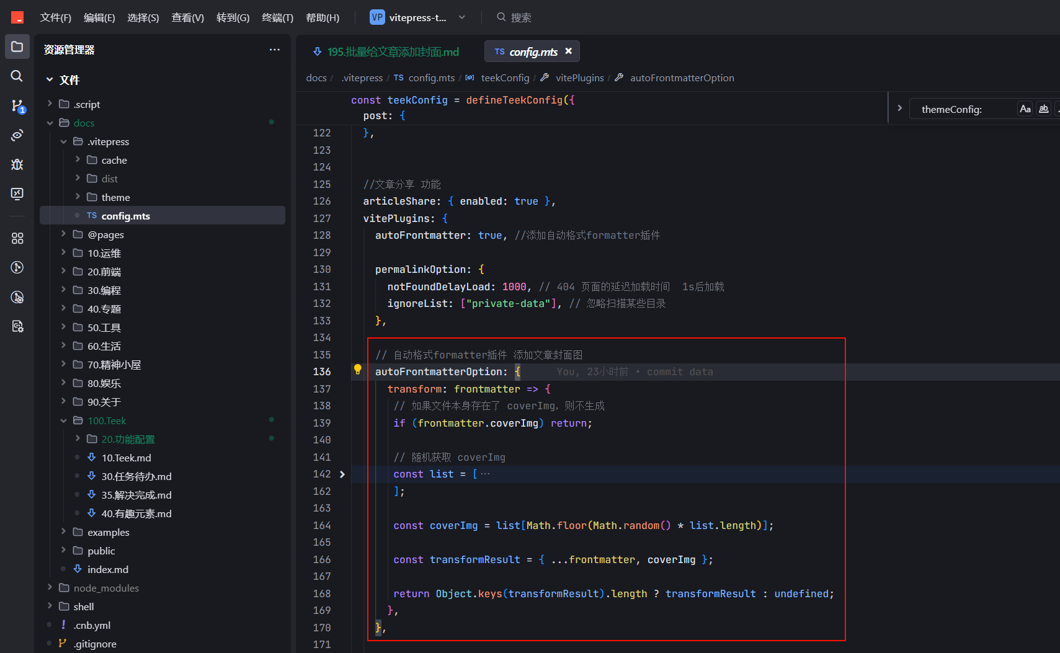Click docs breadcrumb segment
Viewport: 1060px width, 653px height.
click(316, 78)
